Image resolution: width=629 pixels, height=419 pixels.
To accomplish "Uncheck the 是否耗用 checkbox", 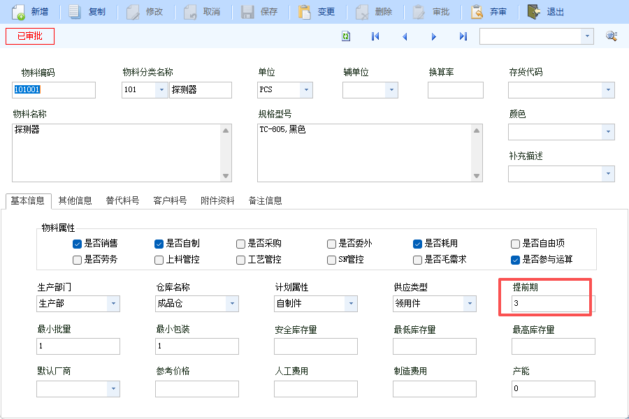I will (418, 244).
